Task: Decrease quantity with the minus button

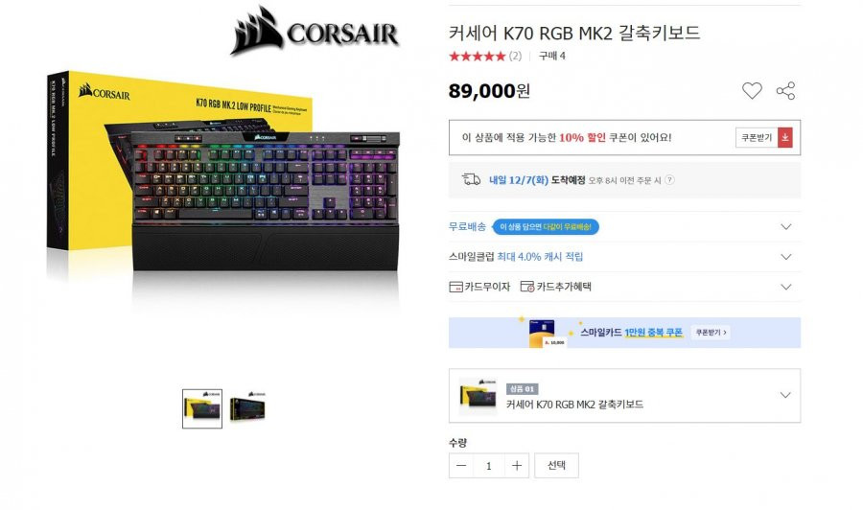Action: click(461, 466)
